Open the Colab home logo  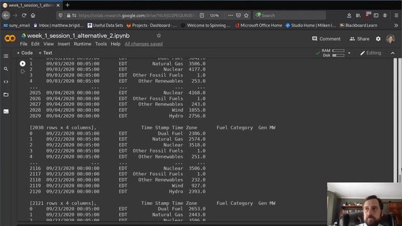coord(10,38)
